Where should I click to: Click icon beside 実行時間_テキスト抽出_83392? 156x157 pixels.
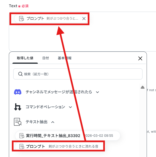coord(22,136)
